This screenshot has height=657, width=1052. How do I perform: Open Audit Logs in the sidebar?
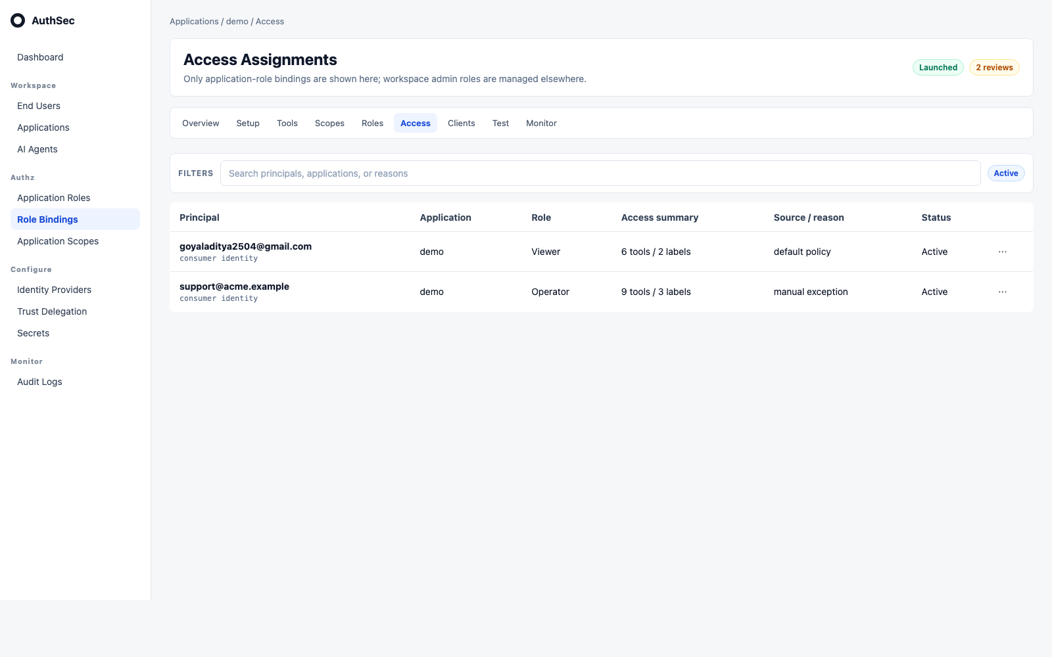(x=75, y=382)
